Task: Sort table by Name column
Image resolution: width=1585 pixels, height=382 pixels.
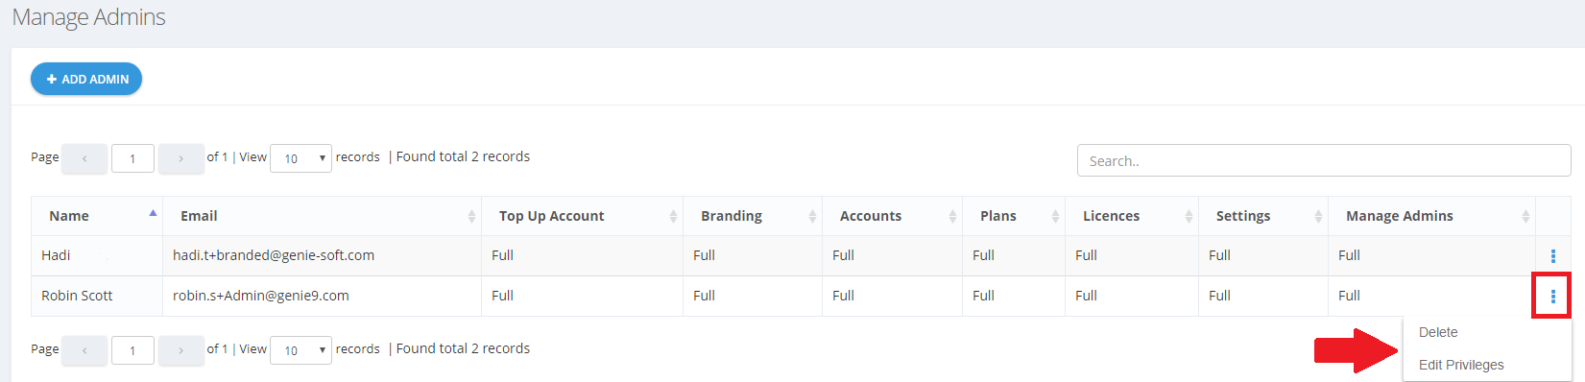Action: tap(97, 216)
